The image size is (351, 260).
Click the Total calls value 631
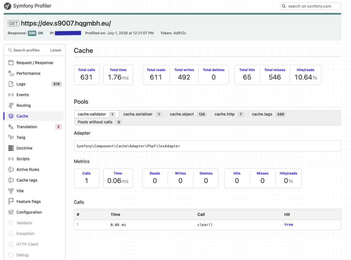[x=86, y=77]
